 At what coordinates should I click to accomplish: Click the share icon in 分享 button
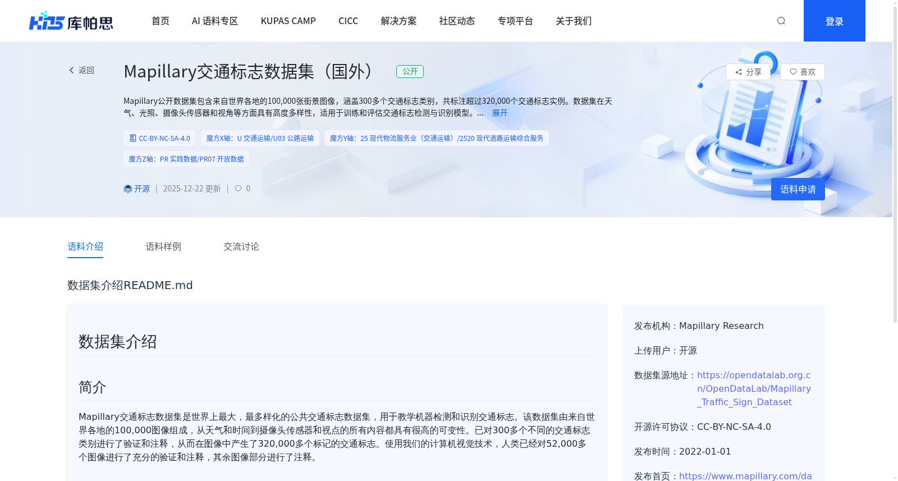click(x=739, y=72)
